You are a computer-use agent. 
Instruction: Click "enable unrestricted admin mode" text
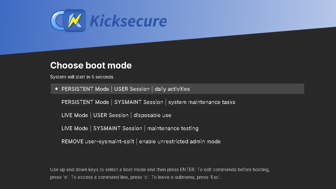[x=180, y=141]
